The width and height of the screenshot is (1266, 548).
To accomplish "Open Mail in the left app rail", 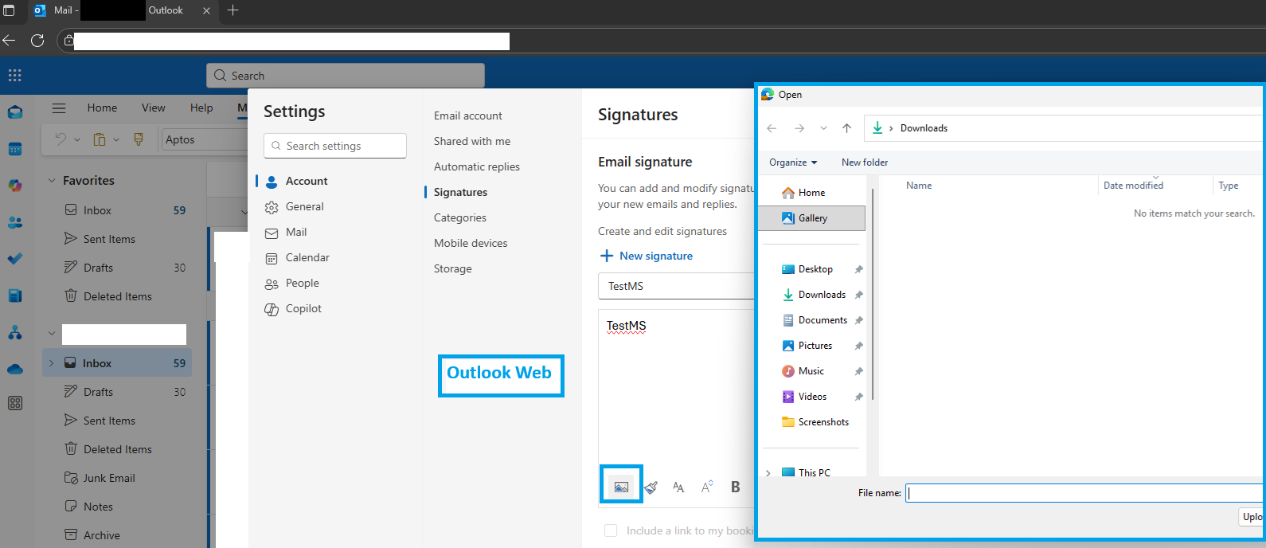I will [15, 112].
